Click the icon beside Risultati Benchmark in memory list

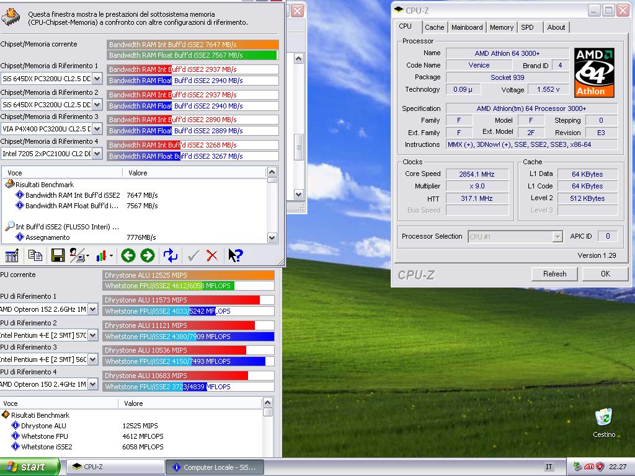tap(9, 184)
